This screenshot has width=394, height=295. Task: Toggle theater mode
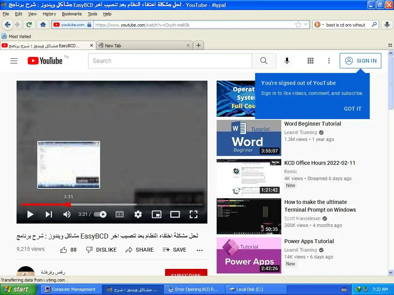(x=175, y=214)
